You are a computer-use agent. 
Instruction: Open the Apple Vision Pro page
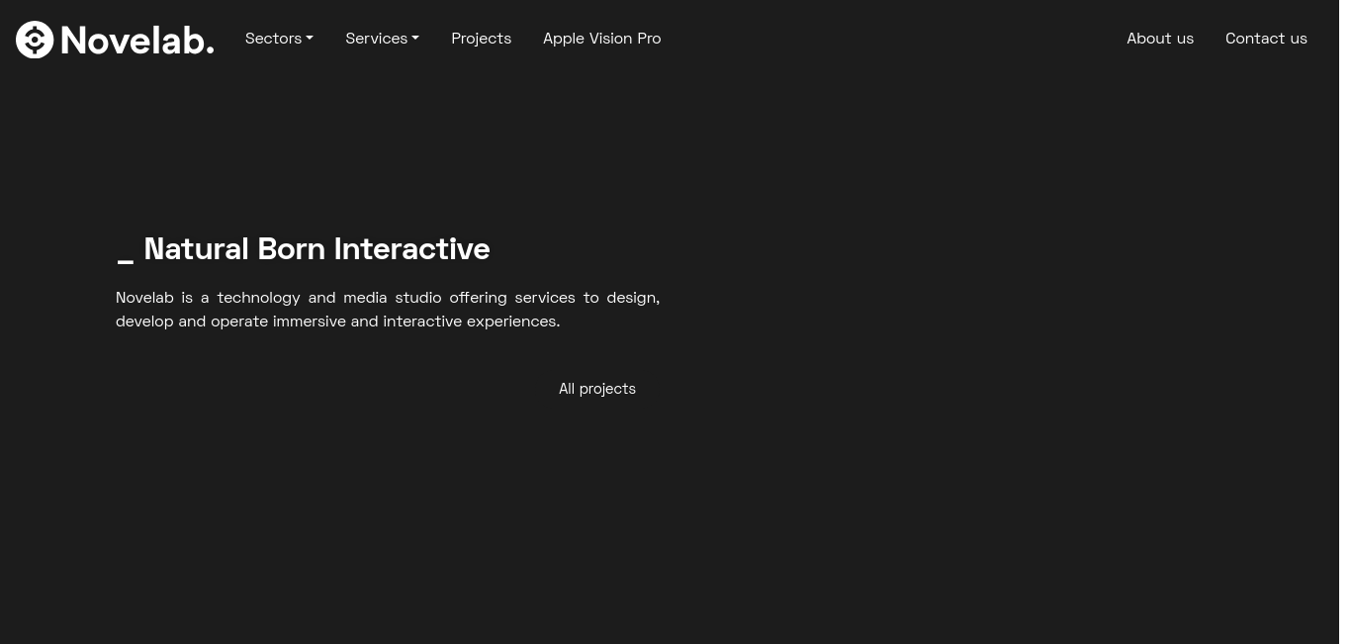(x=601, y=39)
